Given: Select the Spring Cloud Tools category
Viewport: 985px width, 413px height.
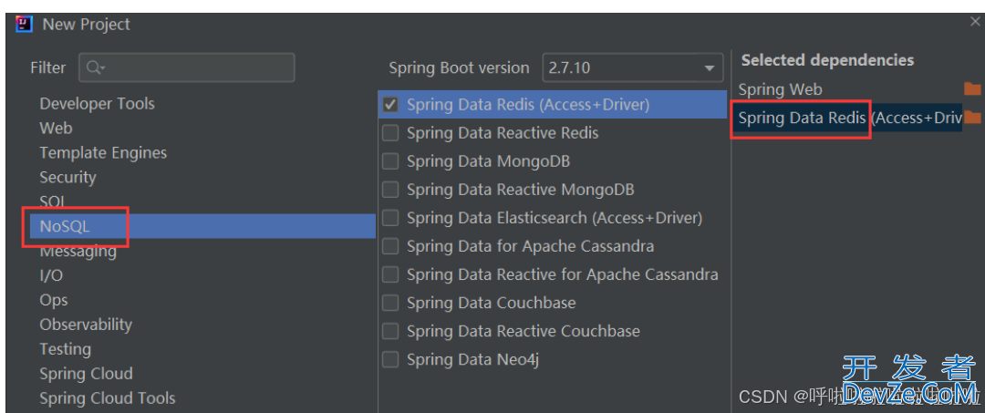Looking at the screenshot, I should click(108, 398).
